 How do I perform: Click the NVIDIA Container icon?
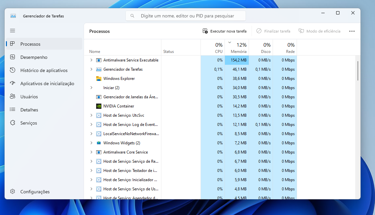[x=98, y=106]
